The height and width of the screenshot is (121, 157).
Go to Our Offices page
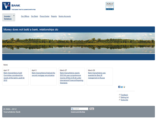tap(25, 16)
